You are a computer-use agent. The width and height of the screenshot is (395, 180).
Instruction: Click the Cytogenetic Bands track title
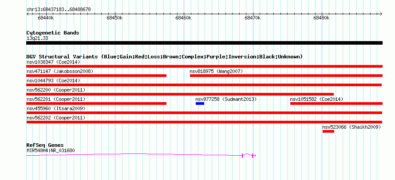click(53, 33)
